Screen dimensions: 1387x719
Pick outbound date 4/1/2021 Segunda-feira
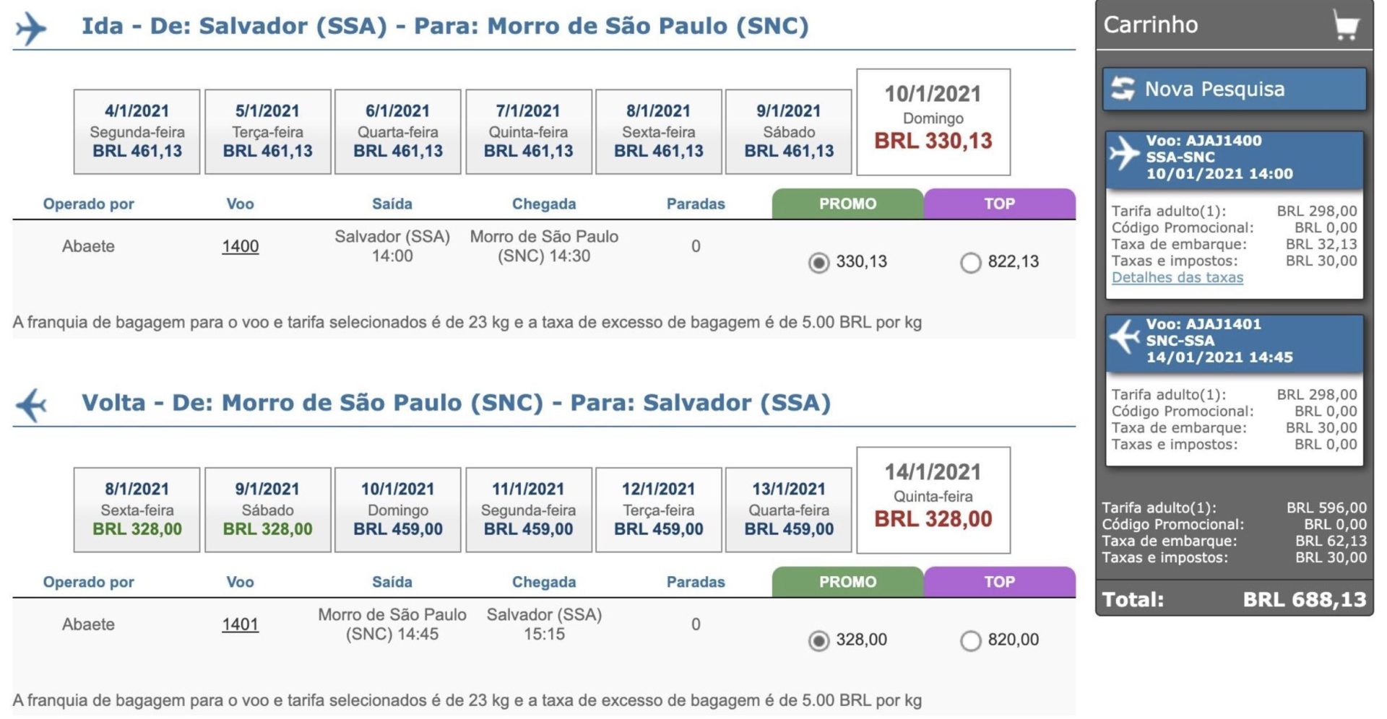pyautogui.click(x=137, y=131)
